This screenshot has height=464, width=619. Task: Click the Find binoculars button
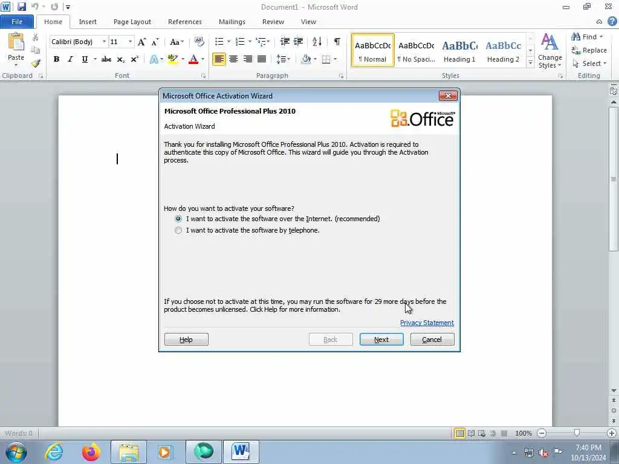point(588,37)
